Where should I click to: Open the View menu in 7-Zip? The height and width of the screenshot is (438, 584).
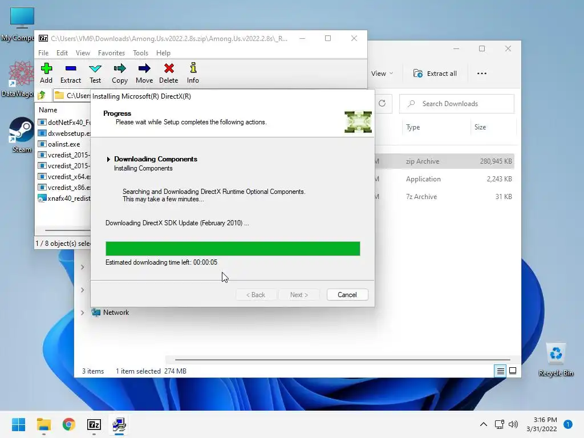pyautogui.click(x=83, y=53)
